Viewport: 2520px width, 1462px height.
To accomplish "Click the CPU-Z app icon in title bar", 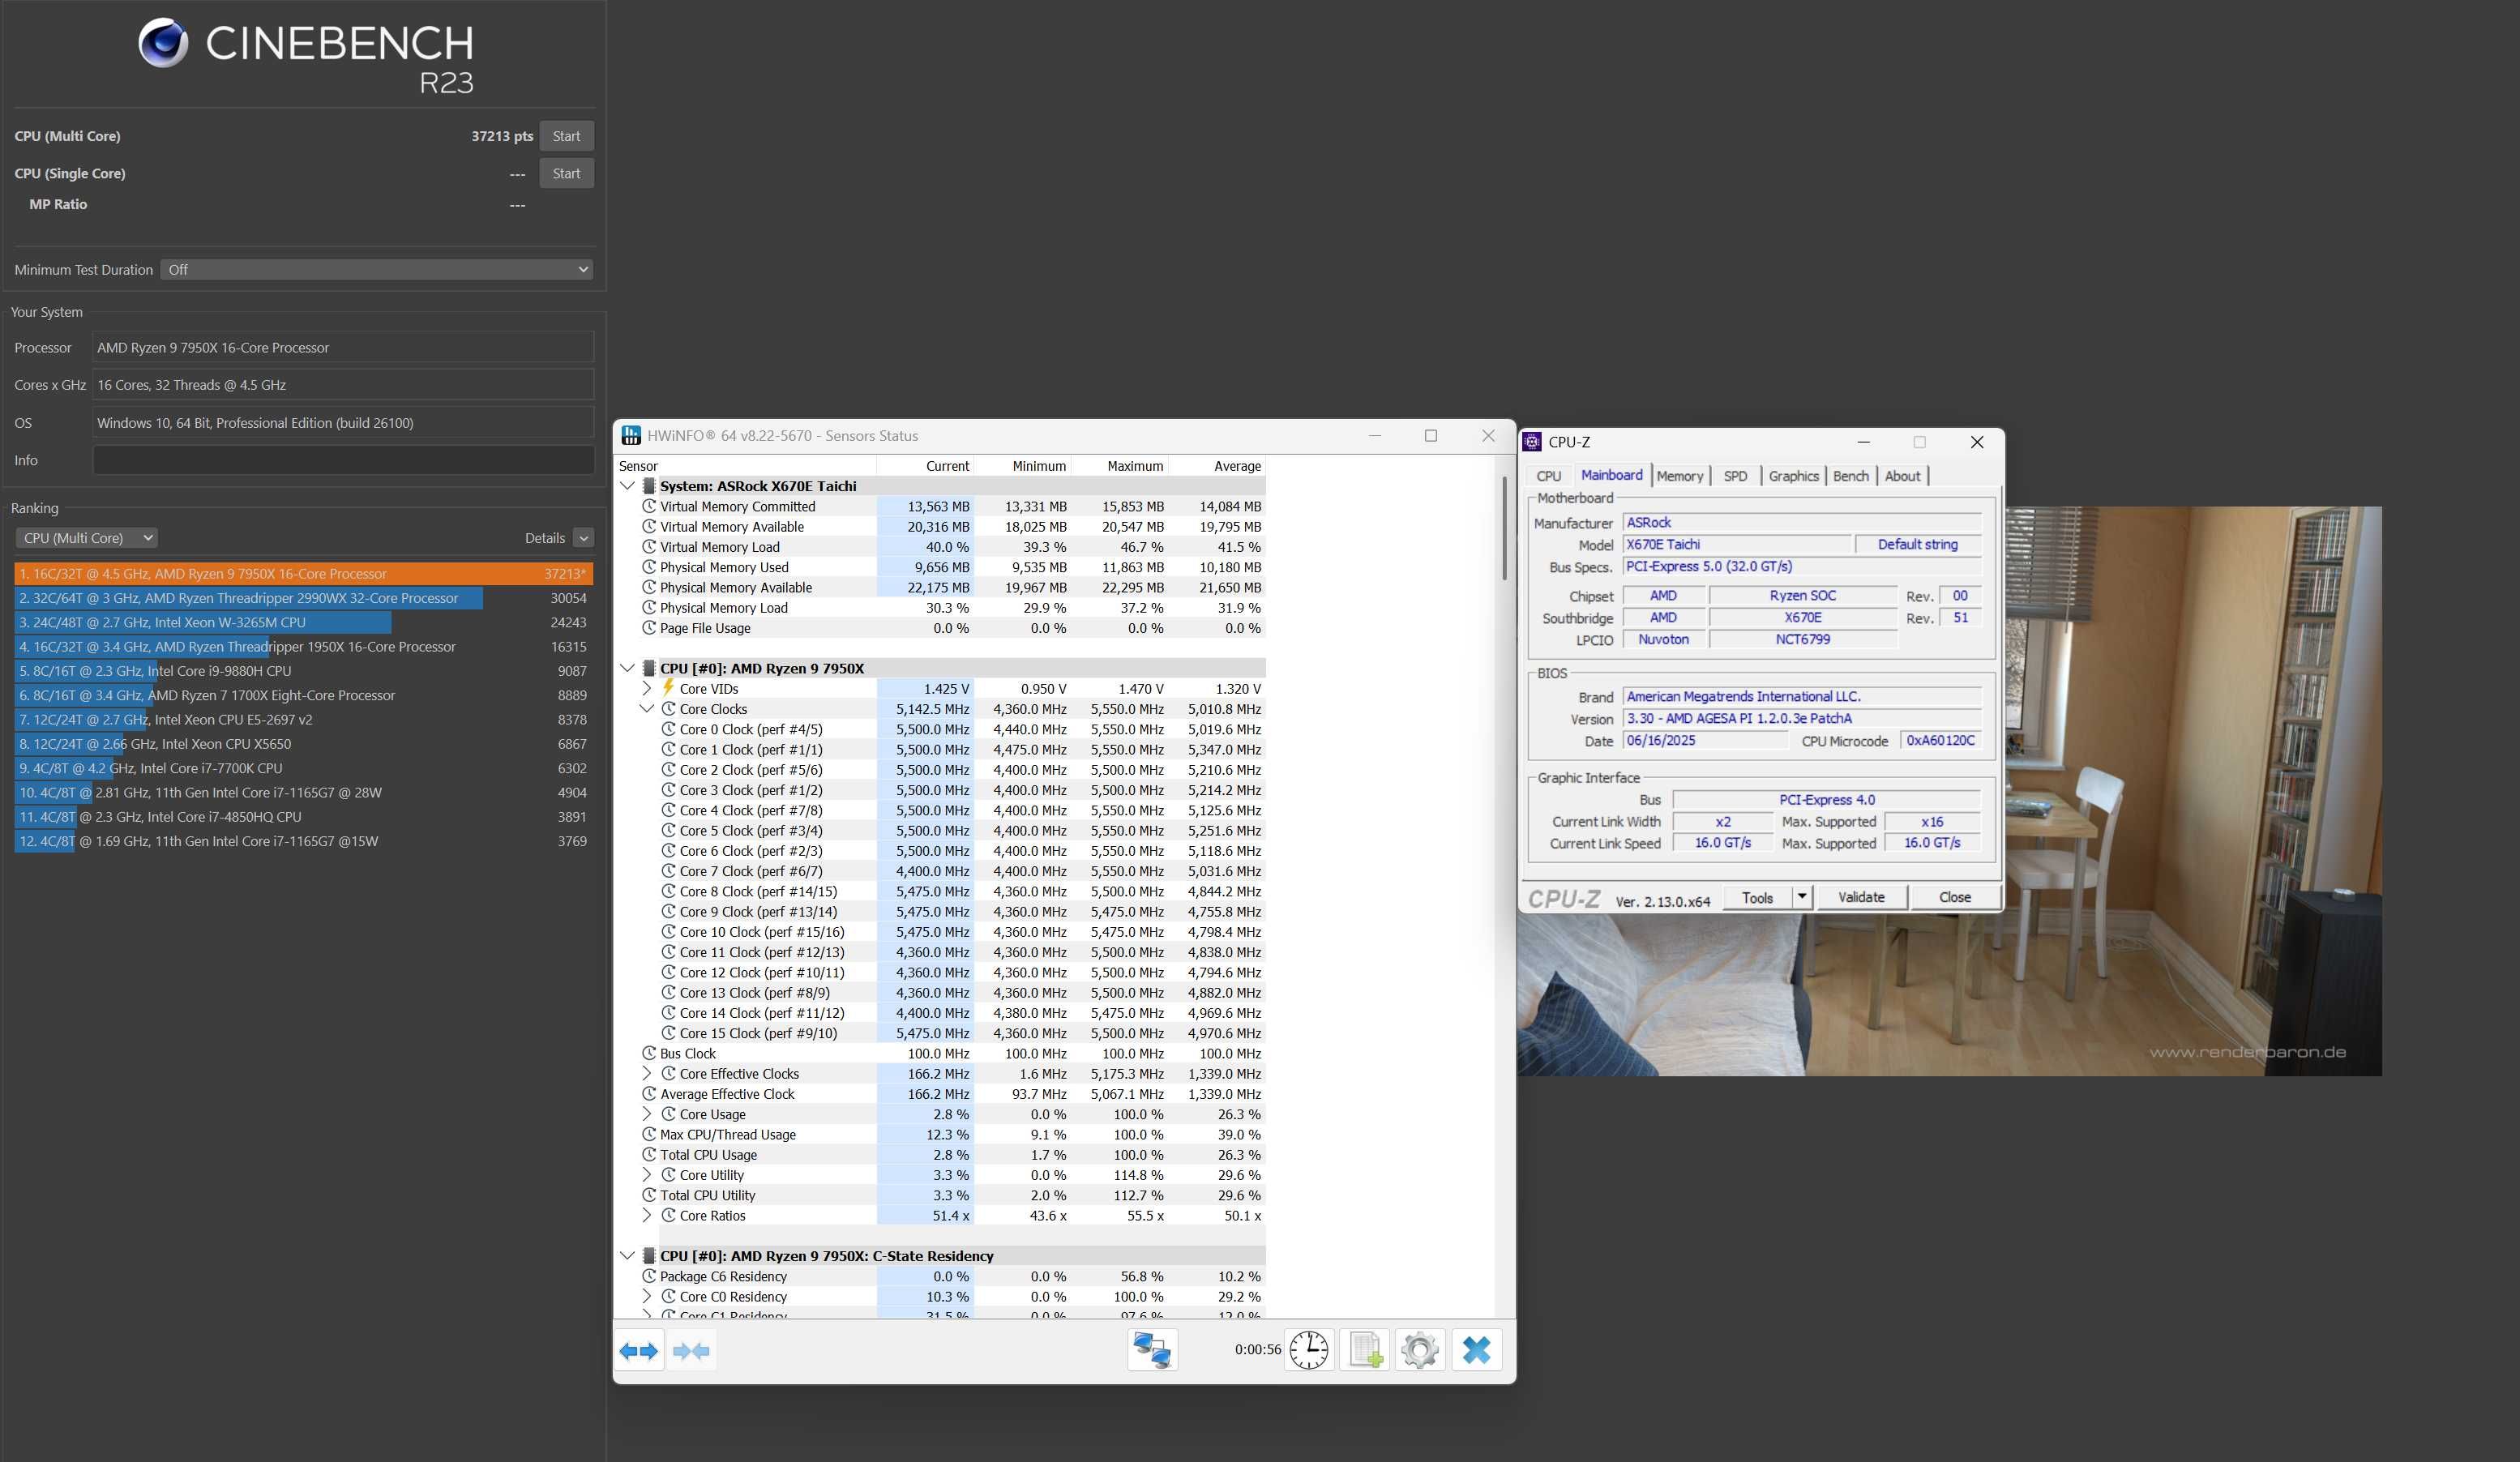I will tap(1532, 442).
